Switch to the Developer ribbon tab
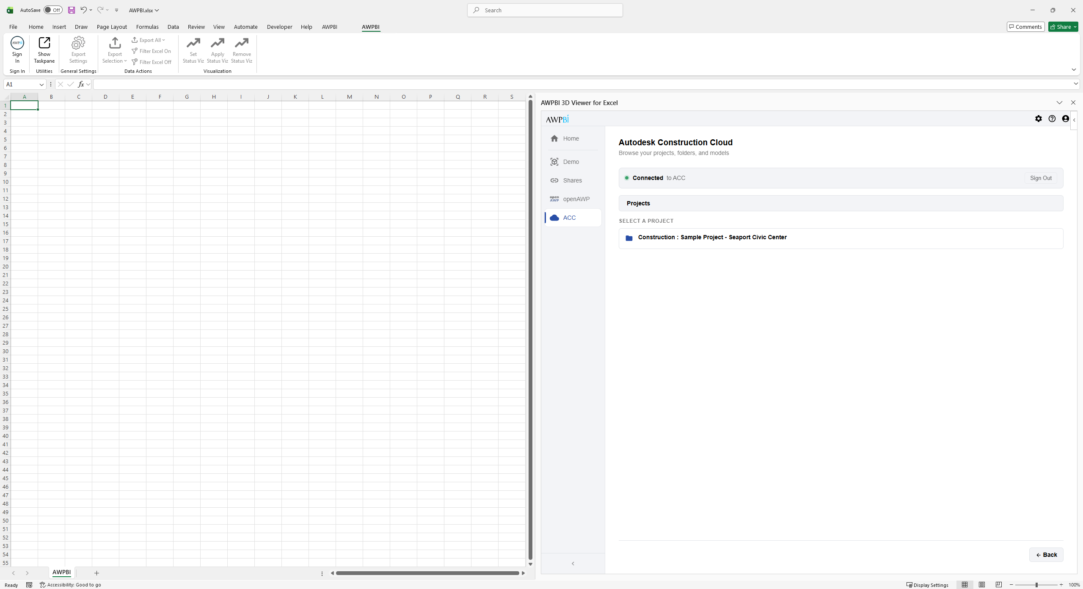The image size is (1083, 589). coord(279,27)
